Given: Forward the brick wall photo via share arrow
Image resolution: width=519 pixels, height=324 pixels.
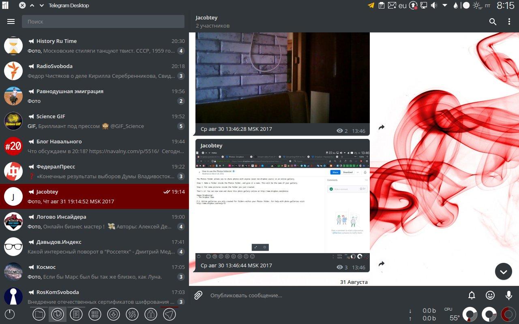Looking at the screenshot, I should (x=381, y=128).
